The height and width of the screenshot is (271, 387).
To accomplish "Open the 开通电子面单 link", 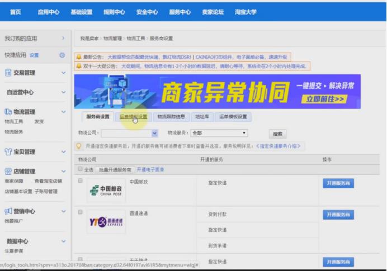I will click(150, 170).
